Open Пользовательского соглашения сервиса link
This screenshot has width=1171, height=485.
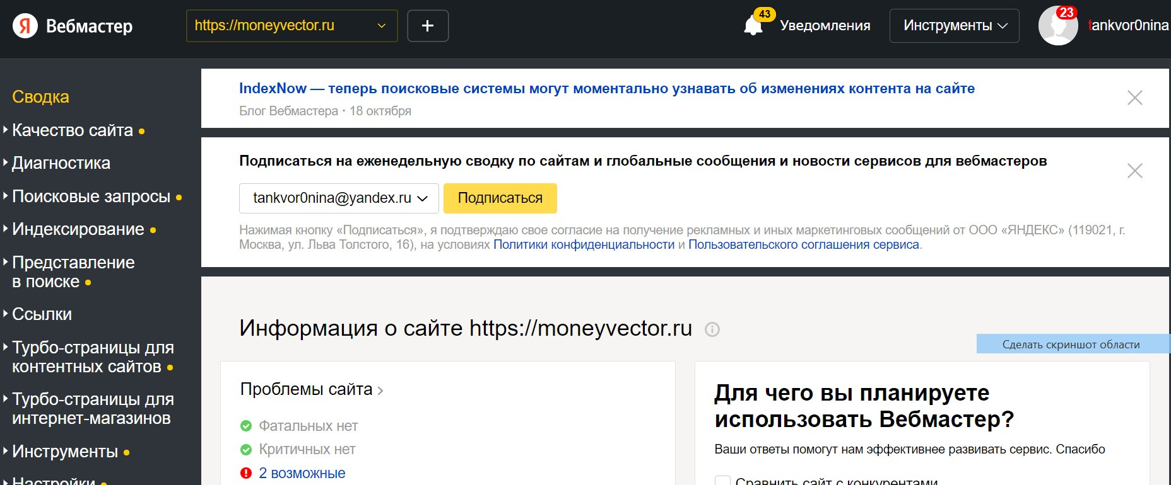pos(804,245)
